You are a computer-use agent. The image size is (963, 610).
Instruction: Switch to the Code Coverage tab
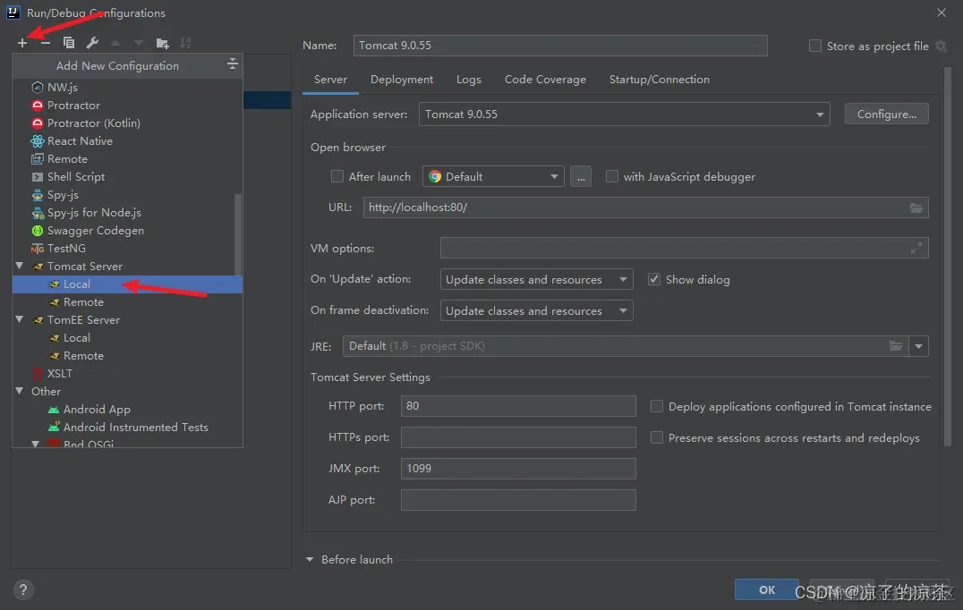[545, 80]
